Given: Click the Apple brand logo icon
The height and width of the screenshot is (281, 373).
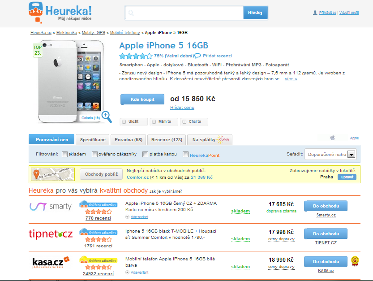Looking at the screenshot, I should tap(333, 138).
